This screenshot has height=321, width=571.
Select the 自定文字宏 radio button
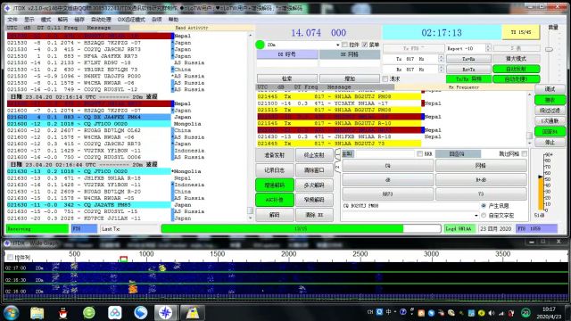484,216
